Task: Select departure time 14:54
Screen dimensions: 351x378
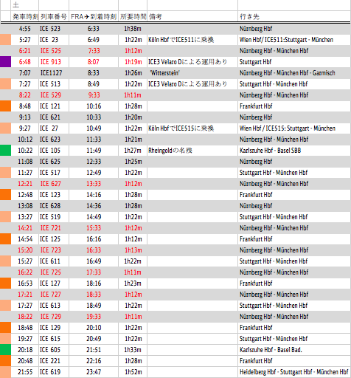Action: coord(25,239)
